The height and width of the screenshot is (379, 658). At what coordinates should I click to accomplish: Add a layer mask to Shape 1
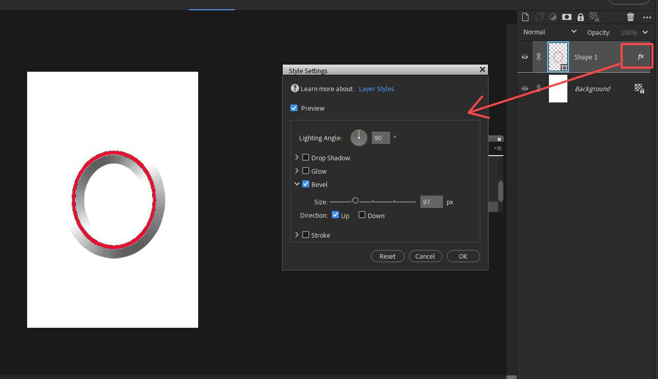566,17
